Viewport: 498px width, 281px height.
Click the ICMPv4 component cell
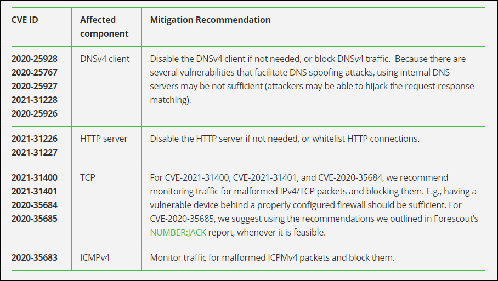click(95, 257)
